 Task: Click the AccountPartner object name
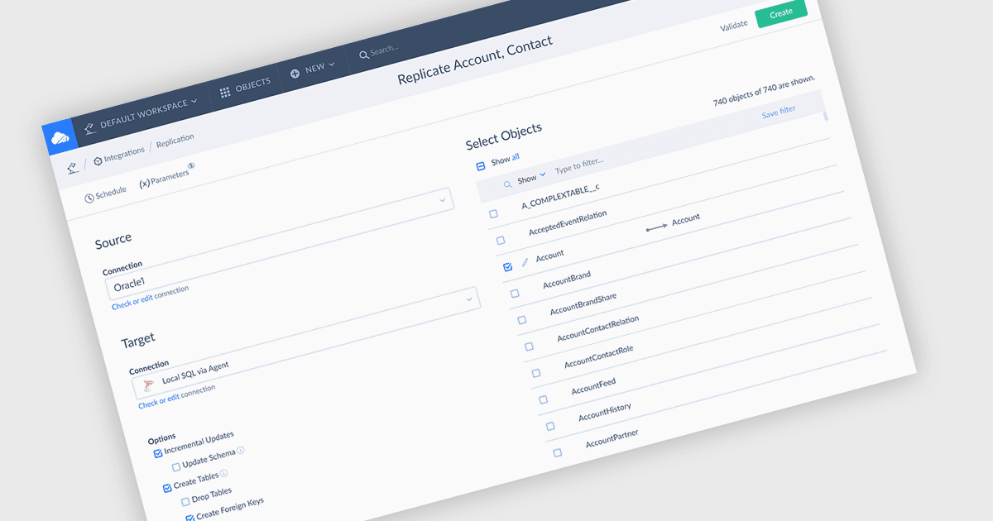point(612,438)
